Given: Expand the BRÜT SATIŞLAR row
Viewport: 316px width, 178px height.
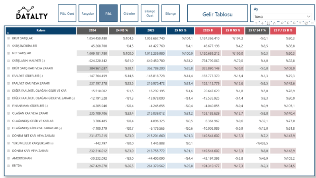Looking at the screenshot, I should (8, 38).
